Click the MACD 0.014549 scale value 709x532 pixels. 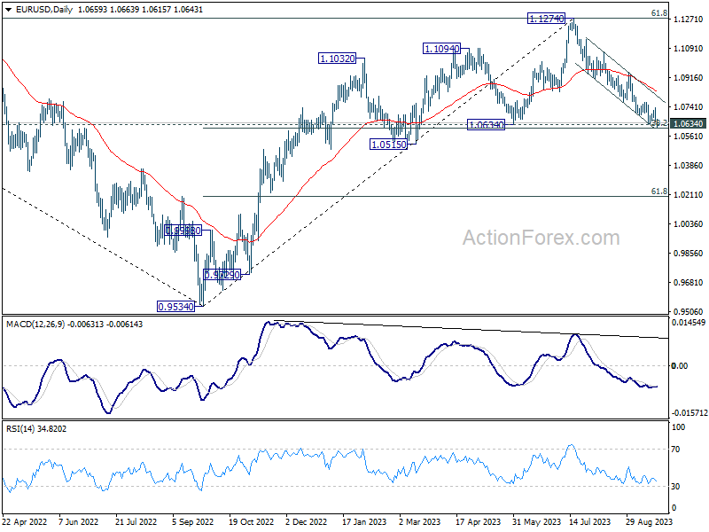pos(689,323)
